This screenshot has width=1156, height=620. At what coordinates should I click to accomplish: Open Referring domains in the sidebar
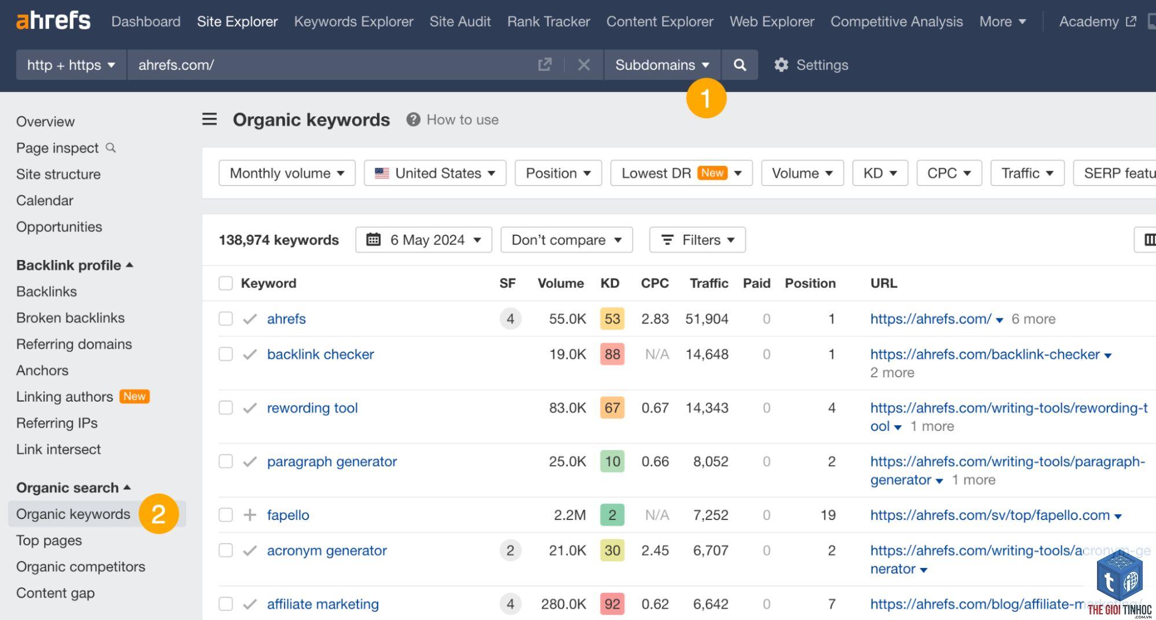click(x=74, y=344)
